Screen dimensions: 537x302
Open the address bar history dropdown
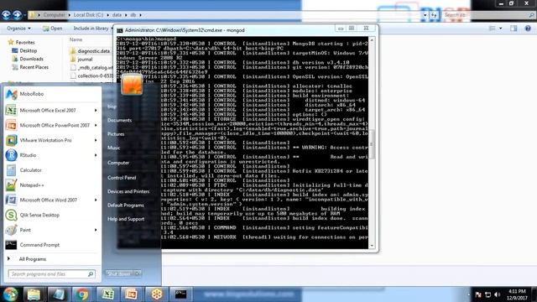click(x=425, y=15)
